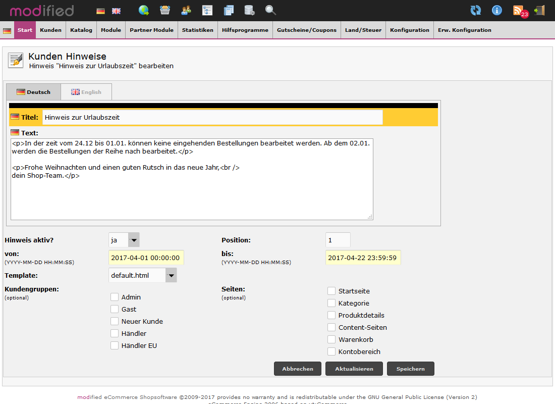This screenshot has width=555, height=404.
Task: Click into the Titel input field
Action: pyautogui.click(x=212, y=117)
